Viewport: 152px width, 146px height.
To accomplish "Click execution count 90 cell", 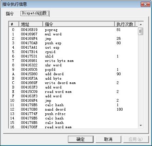I will (x=119, y=74).
